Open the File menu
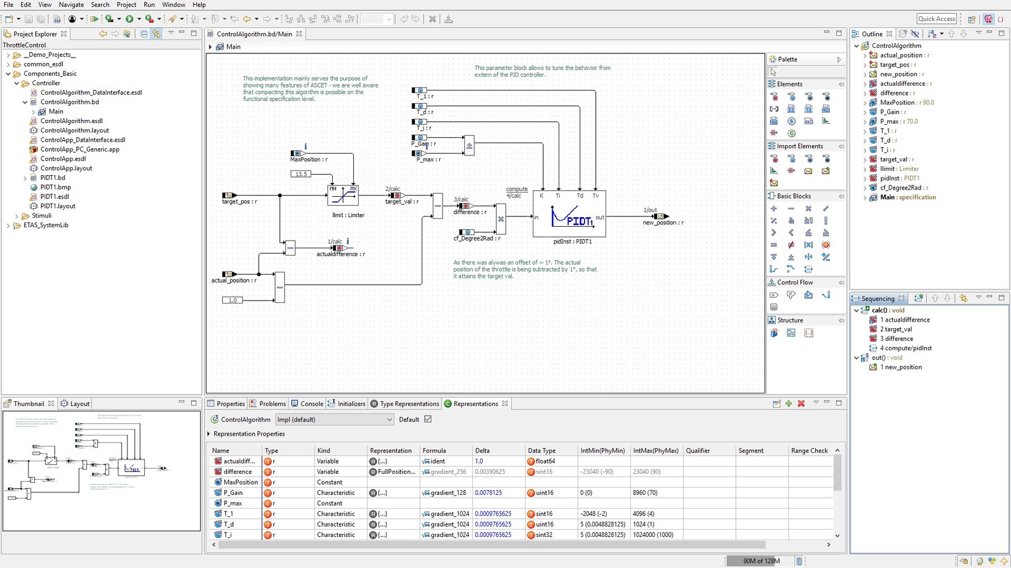 8,5
